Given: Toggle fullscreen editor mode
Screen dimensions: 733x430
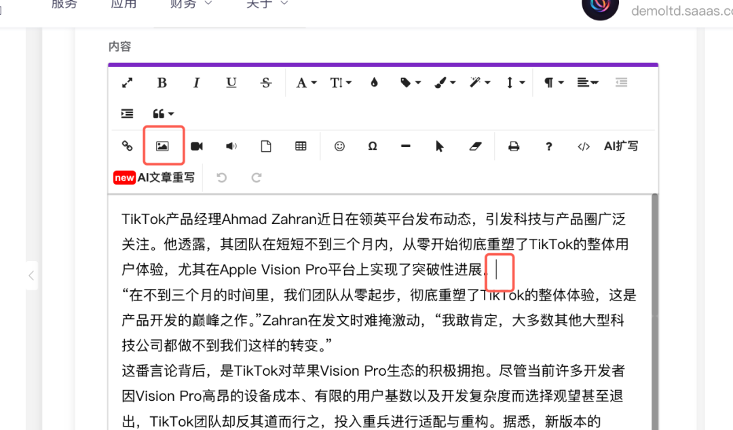Looking at the screenshot, I should (x=127, y=83).
